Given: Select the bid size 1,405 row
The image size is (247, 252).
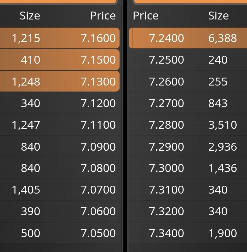Looking at the screenshot, I should pyautogui.click(x=60, y=190).
